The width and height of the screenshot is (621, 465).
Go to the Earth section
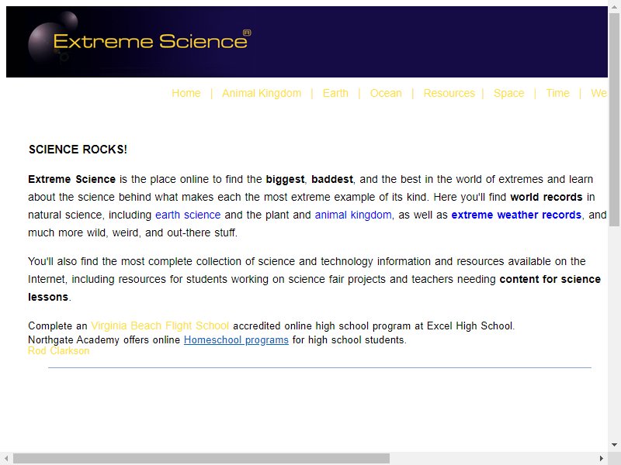pos(335,93)
